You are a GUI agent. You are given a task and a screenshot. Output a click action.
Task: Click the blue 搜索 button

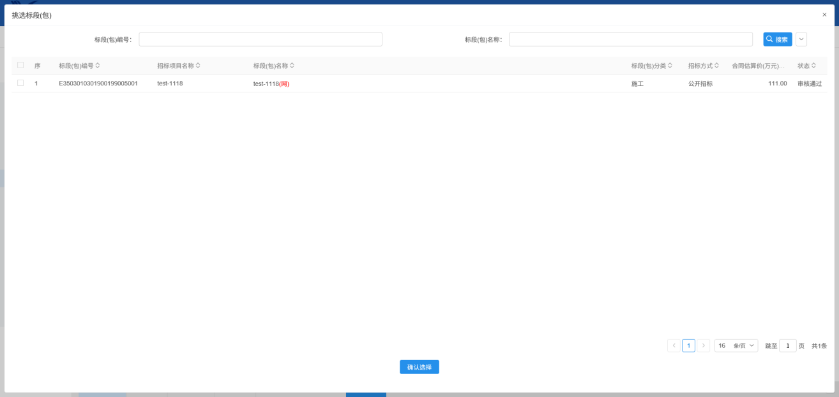[x=777, y=40]
